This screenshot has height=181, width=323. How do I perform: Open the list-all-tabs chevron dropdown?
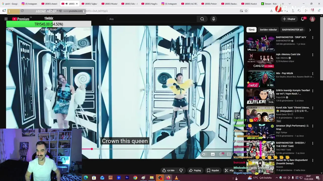point(289,4)
